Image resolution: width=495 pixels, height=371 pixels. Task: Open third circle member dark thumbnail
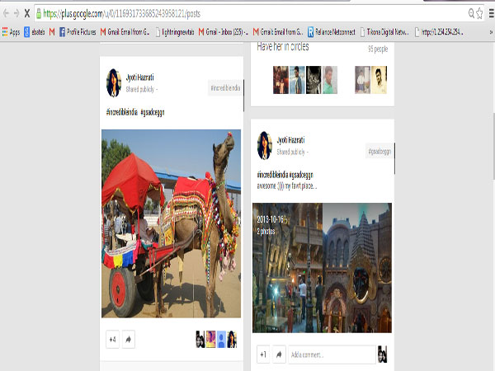tap(313, 80)
